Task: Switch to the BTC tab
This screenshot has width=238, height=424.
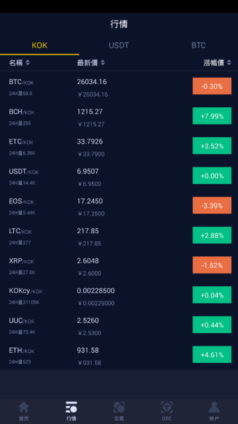Action: [198, 46]
